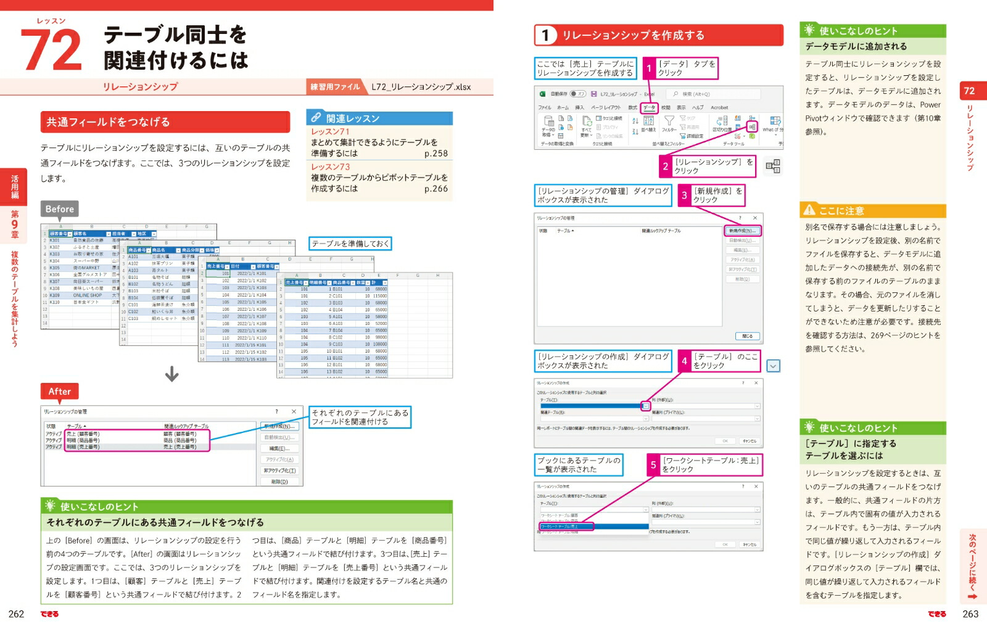Open the 価格 column filter arrow
The height and width of the screenshot is (629, 987).
pos(217,250)
